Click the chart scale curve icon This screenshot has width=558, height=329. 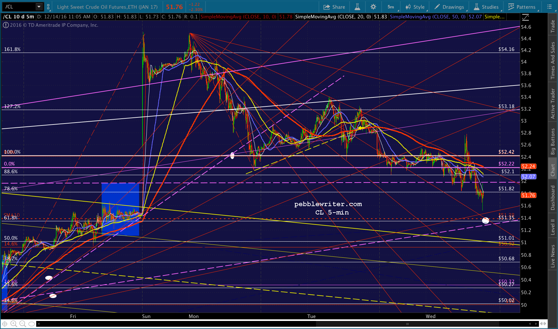point(525,17)
